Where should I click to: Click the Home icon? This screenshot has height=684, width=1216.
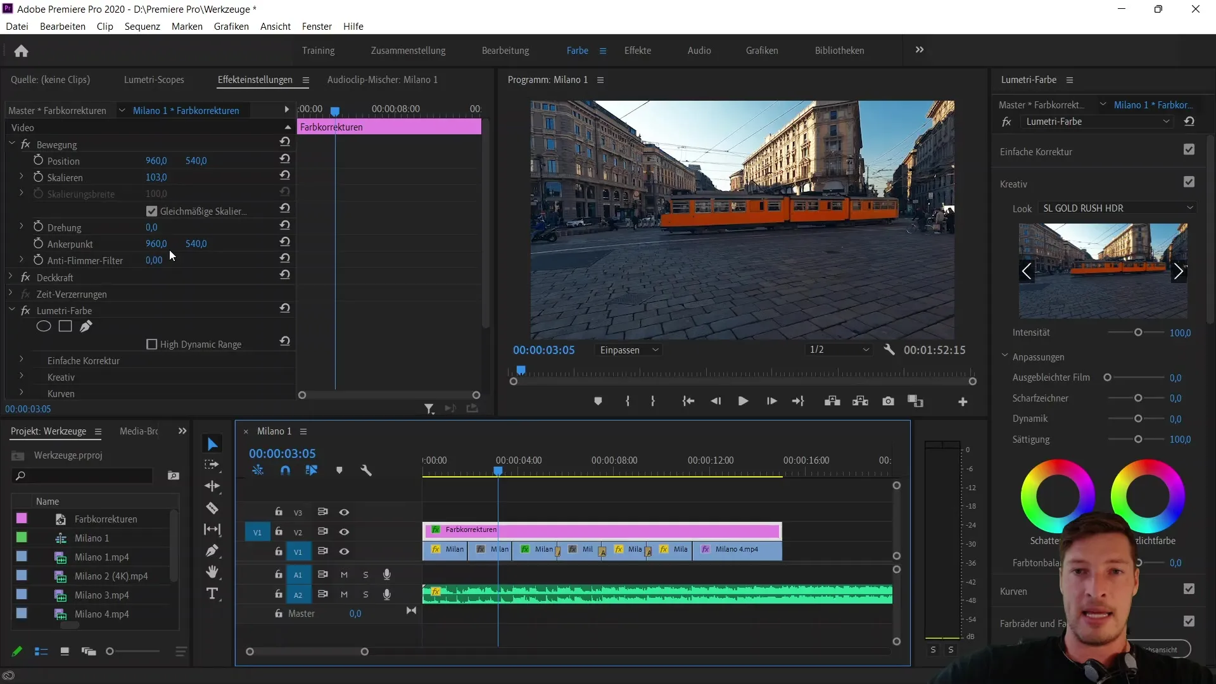click(x=21, y=51)
